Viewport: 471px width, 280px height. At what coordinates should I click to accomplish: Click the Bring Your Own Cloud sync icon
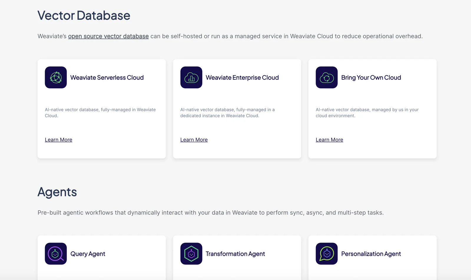point(326,77)
